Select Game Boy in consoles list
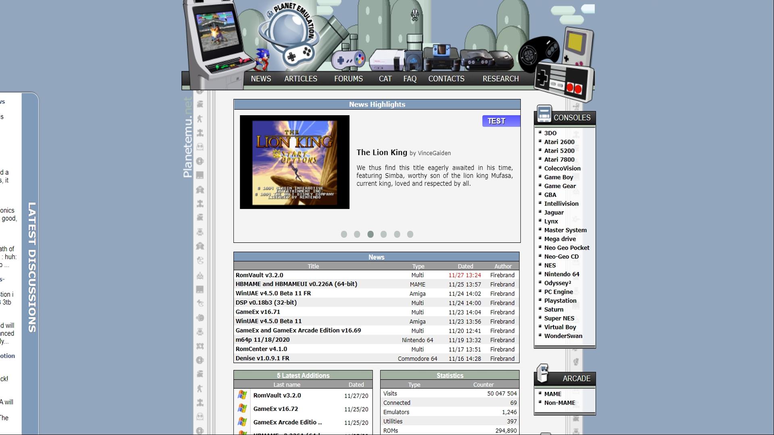 [558, 177]
